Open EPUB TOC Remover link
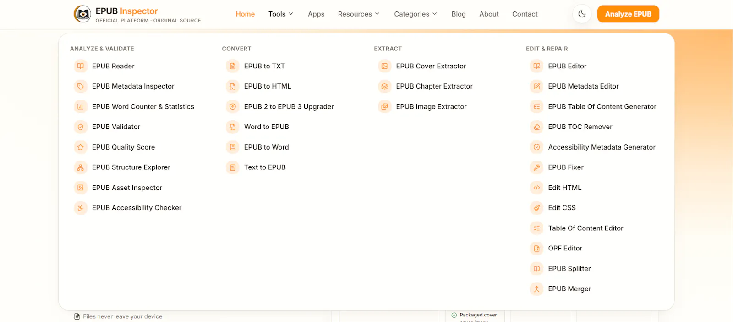Screen dimensions: 733x322 [580, 127]
